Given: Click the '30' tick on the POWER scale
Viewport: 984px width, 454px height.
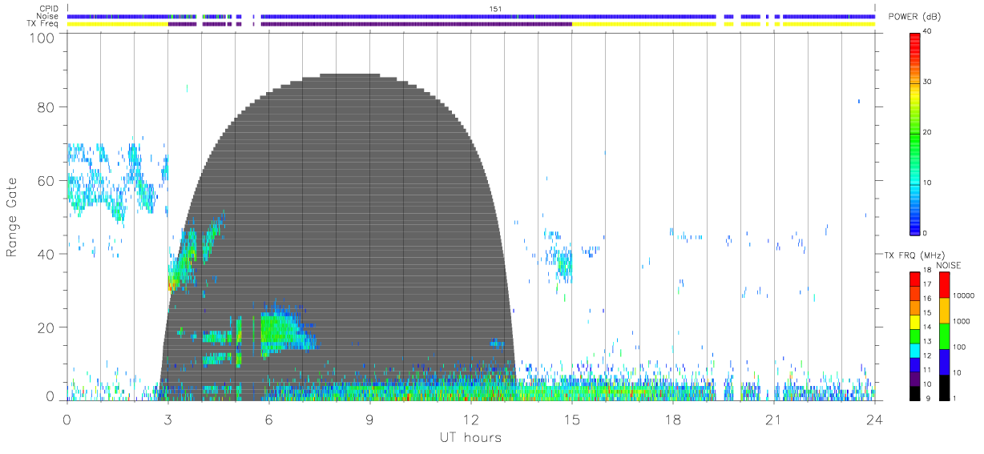Looking at the screenshot, I should pos(928,82).
